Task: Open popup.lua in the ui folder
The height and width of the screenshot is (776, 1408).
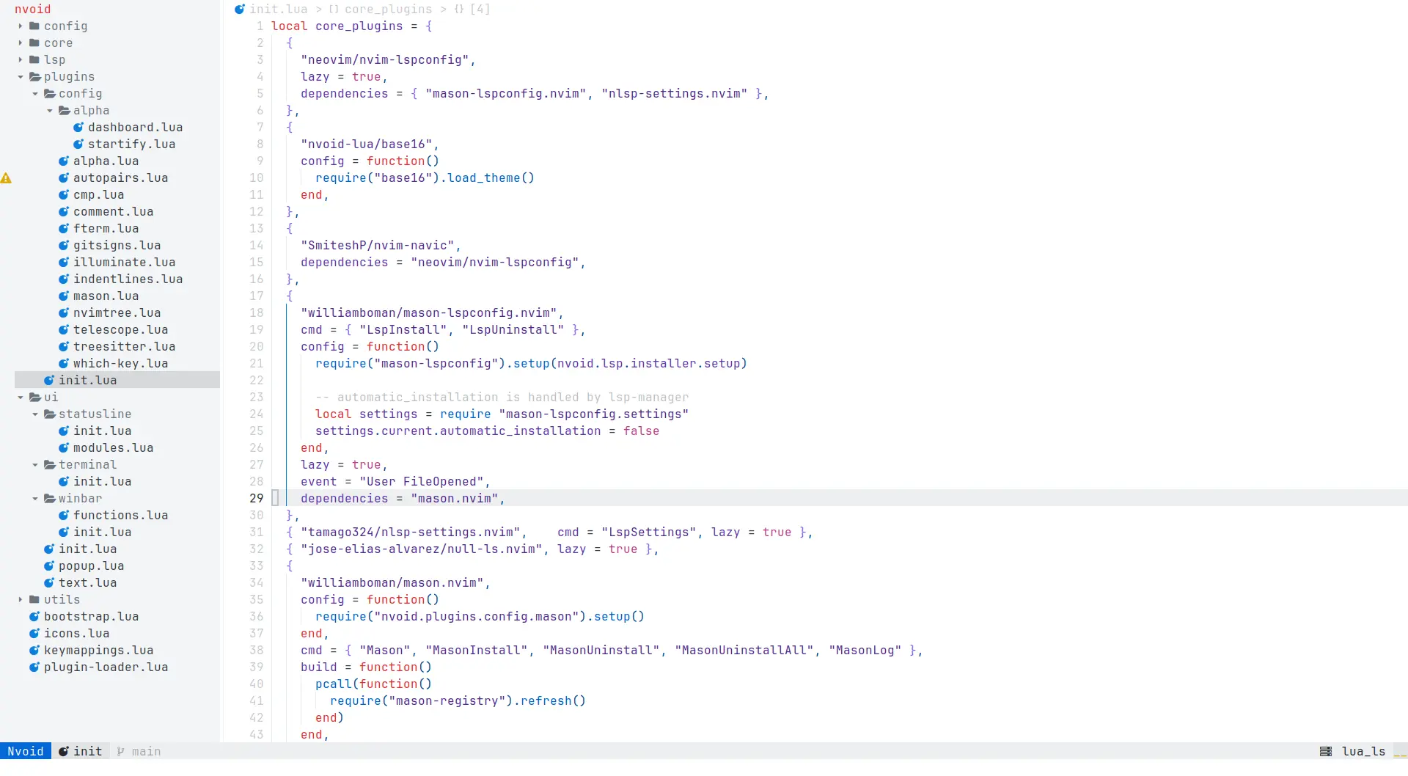Action: pos(92,566)
